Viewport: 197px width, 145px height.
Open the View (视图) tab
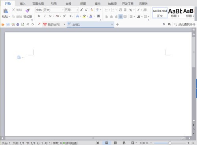point(83,4)
